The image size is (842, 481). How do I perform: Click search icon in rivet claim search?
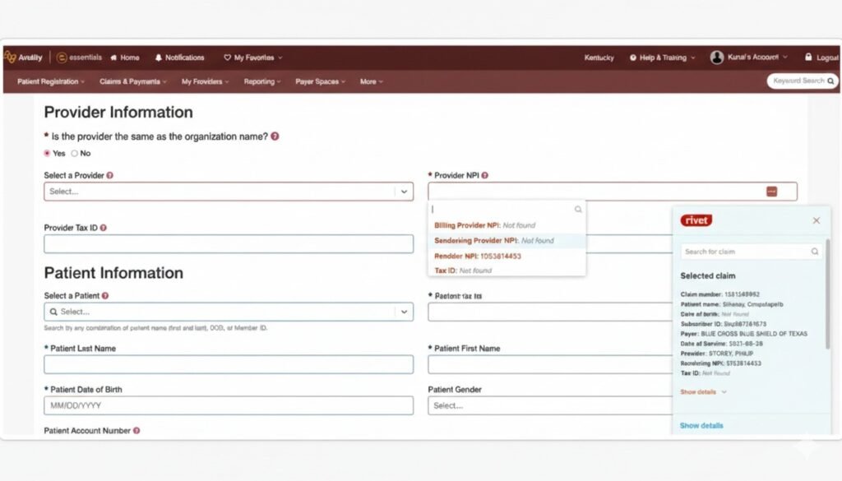(x=815, y=252)
